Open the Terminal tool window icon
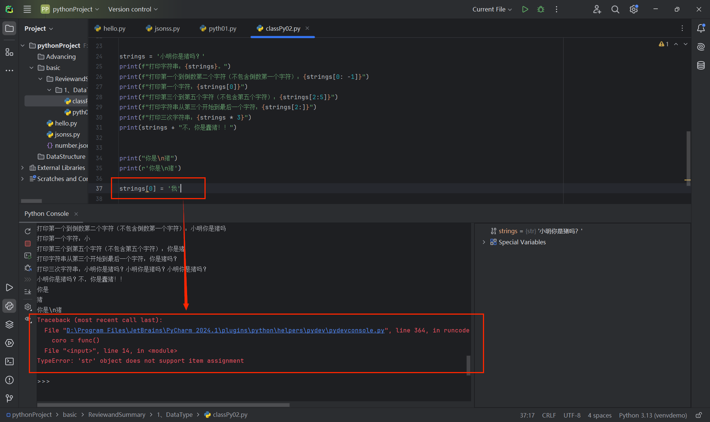The image size is (710, 422). [x=10, y=362]
